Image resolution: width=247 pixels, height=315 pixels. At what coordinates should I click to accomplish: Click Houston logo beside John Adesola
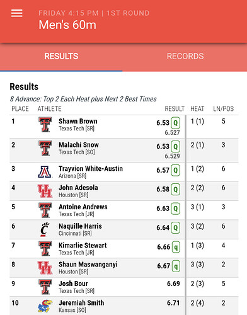tap(45, 191)
